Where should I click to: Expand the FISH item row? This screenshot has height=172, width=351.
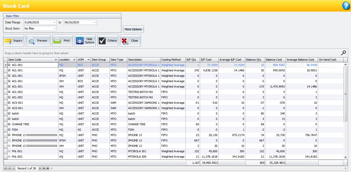click(x=9, y=130)
